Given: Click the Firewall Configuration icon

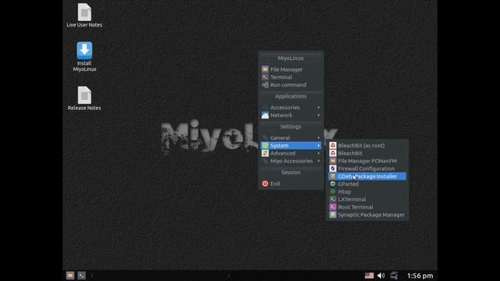Looking at the screenshot, I should 333,169.
